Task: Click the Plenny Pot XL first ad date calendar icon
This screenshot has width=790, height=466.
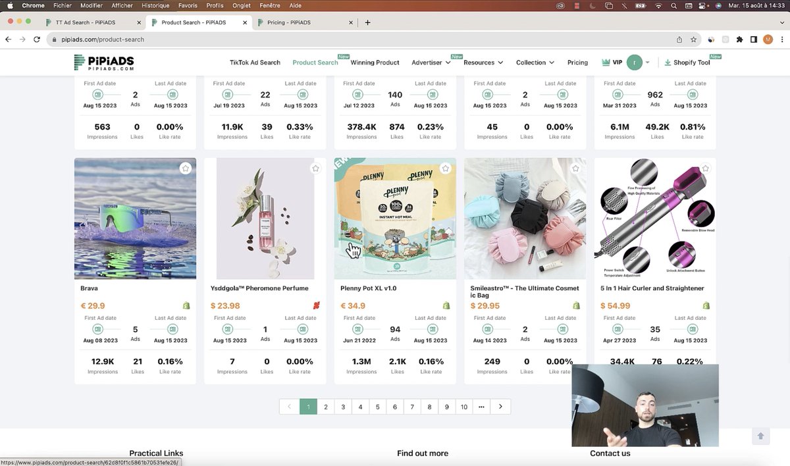Action: pos(358,329)
